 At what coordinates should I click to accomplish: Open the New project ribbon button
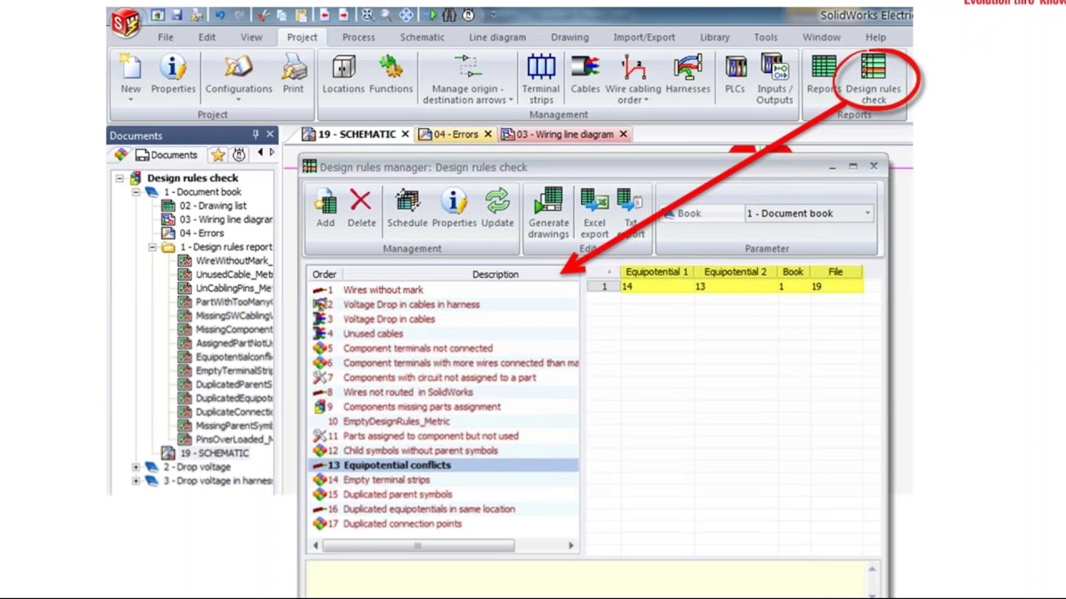(x=131, y=76)
